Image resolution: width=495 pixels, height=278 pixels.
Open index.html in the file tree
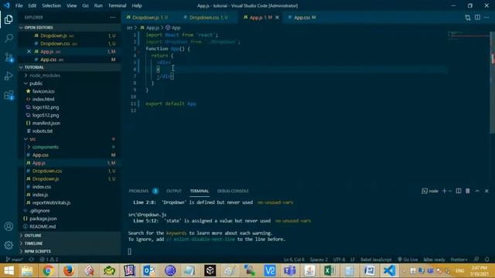(43, 99)
